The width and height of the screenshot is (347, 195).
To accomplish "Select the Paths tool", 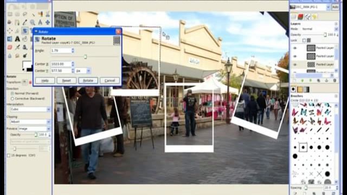I will 17,22.
